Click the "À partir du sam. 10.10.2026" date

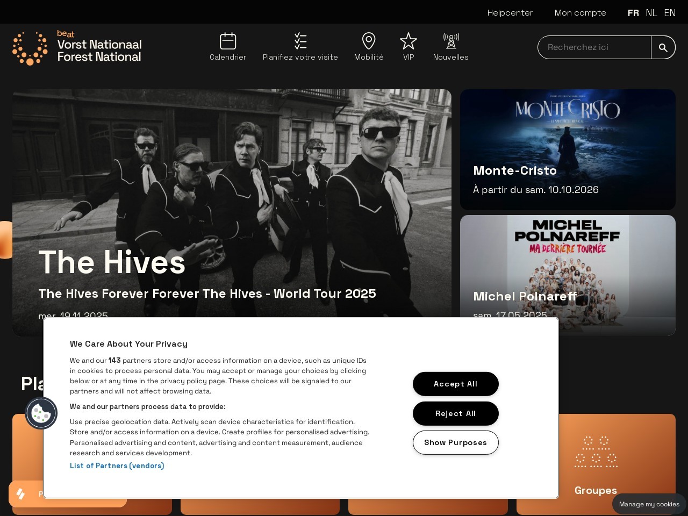click(x=536, y=190)
